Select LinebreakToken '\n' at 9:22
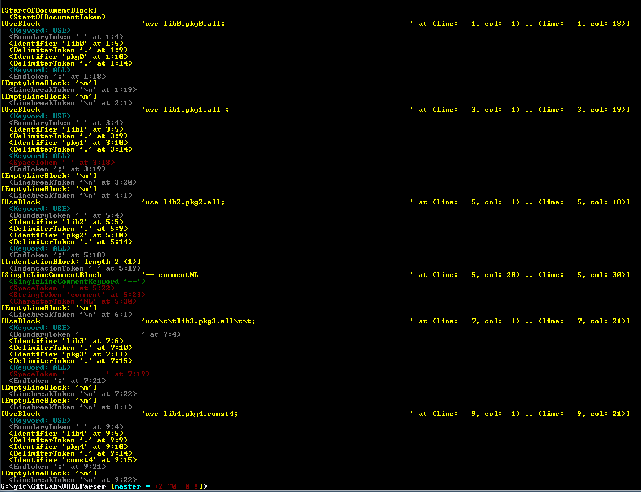641x492 pixels. (73, 480)
